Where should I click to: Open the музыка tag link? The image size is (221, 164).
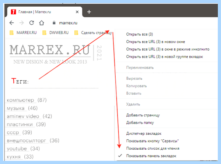15,108
